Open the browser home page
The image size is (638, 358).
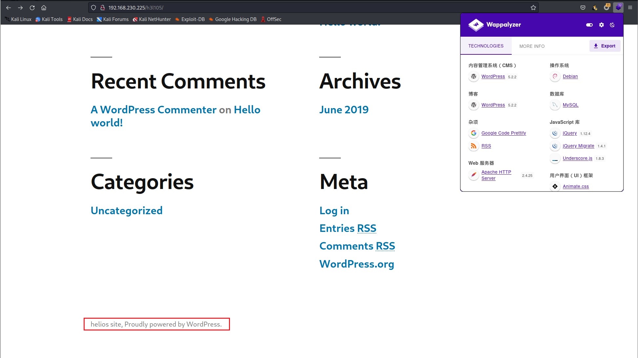tap(44, 8)
